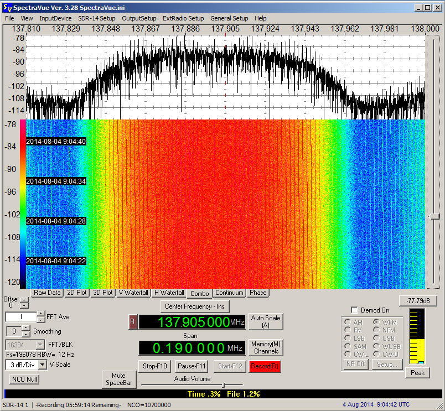Mute audio with Mute SpaceBar button
Viewport: 445px width, 411px height.
[x=118, y=379]
